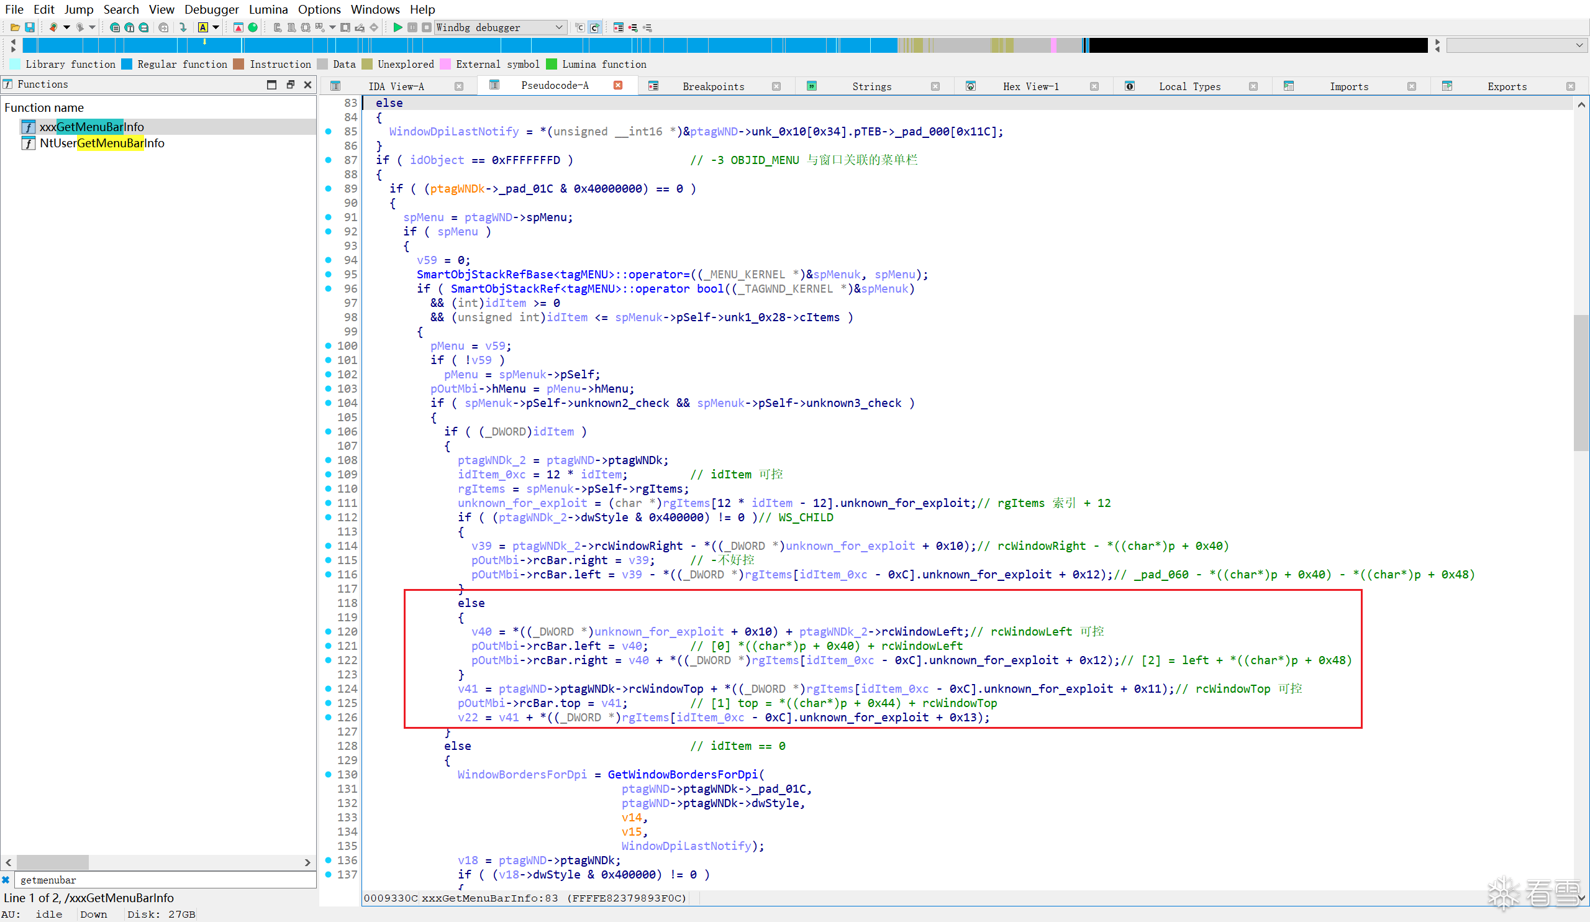The height and width of the screenshot is (922, 1590).
Task: Start process with green play button
Action: (397, 27)
